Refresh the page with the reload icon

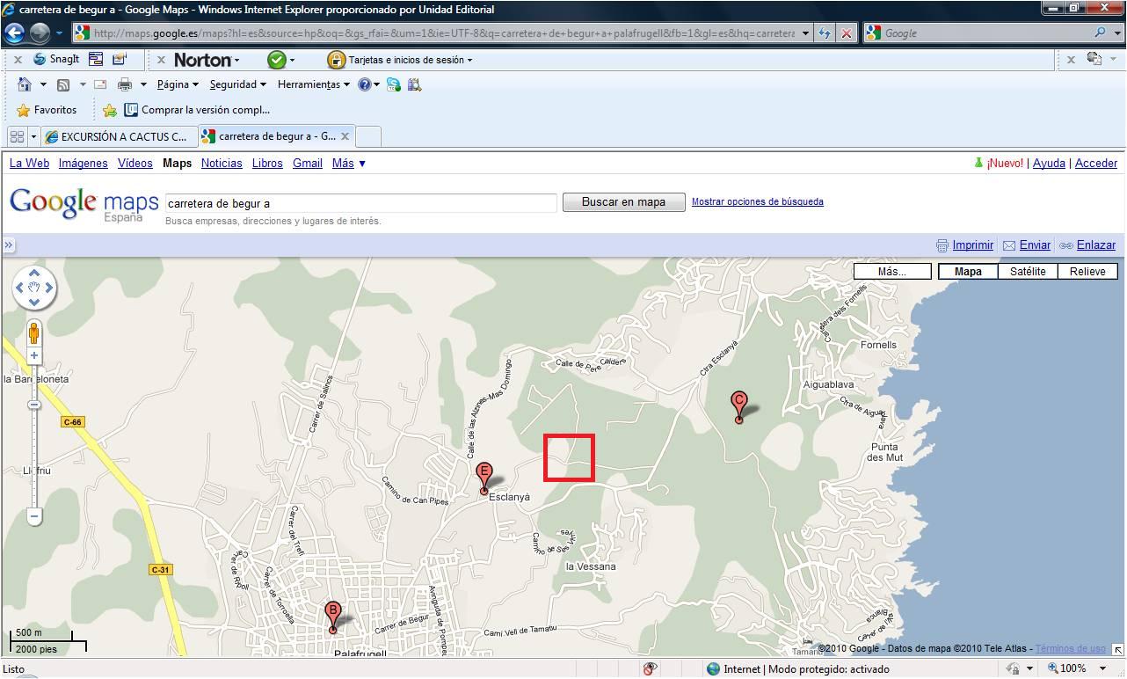pos(825,33)
